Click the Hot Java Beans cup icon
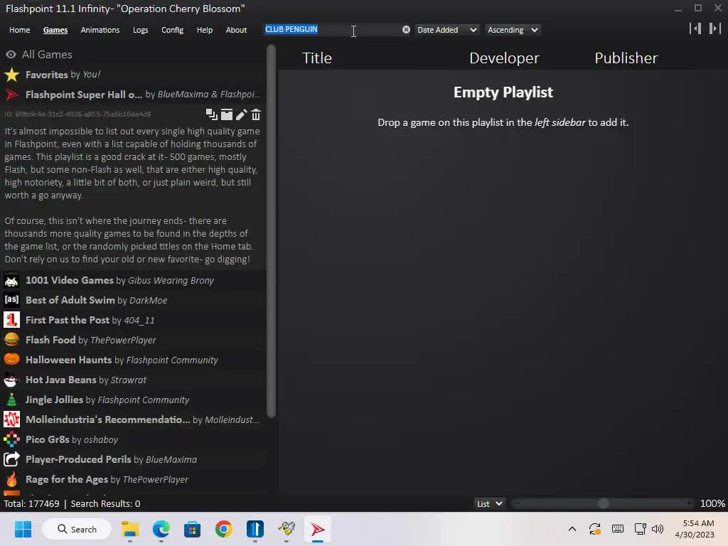This screenshot has width=728, height=546. pos(11,380)
